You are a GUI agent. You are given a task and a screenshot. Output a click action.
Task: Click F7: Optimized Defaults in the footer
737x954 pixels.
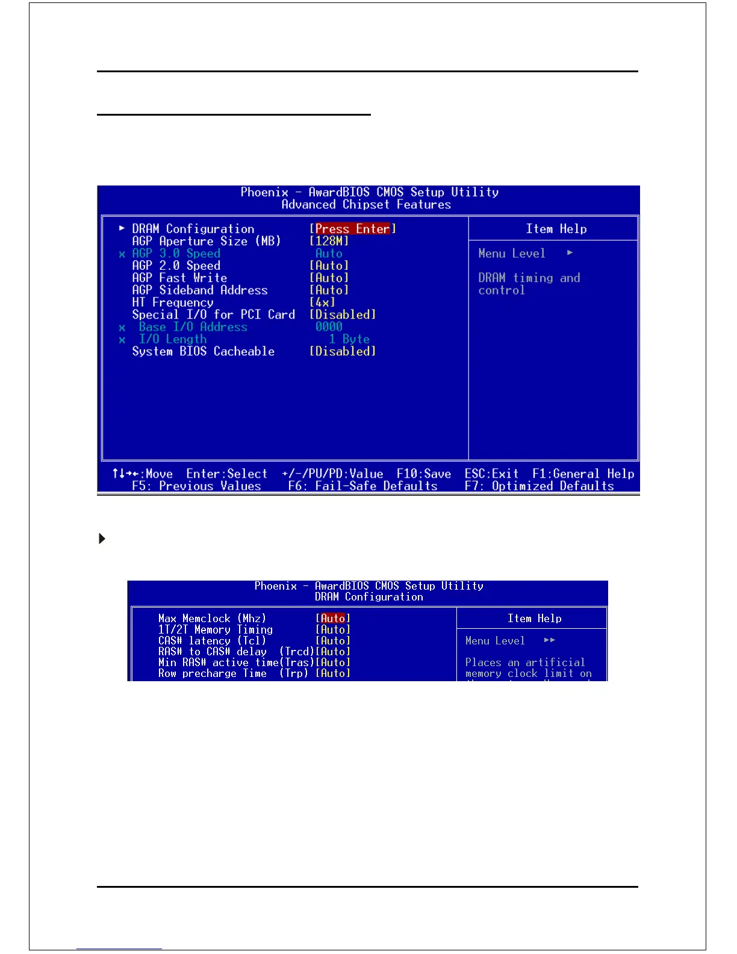click(540, 486)
